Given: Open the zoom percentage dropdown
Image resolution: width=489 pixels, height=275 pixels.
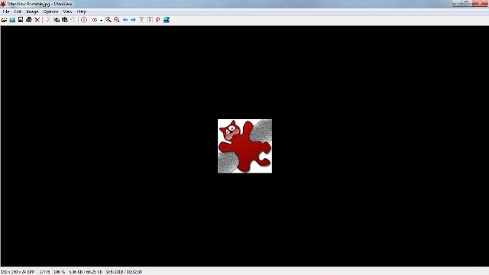Looking at the screenshot, I should click(101, 21).
